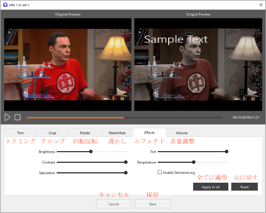This screenshot has height=213, width=266.
Task: Switch to the Trim tab
Action: pyautogui.click(x=21, y=133)
